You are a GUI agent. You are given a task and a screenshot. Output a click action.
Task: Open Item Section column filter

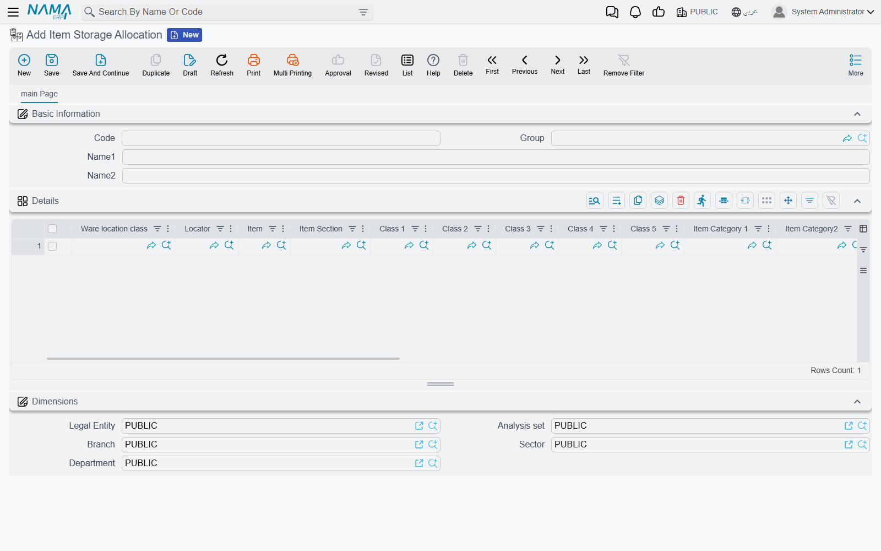[352, 229]
